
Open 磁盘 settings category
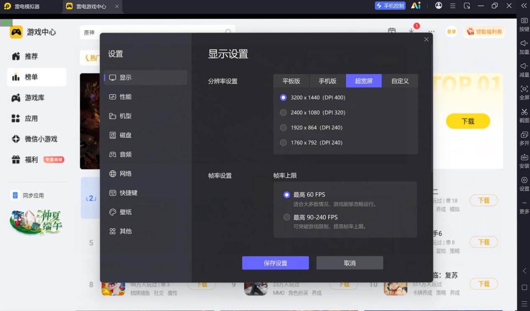(x=146, y=135)
